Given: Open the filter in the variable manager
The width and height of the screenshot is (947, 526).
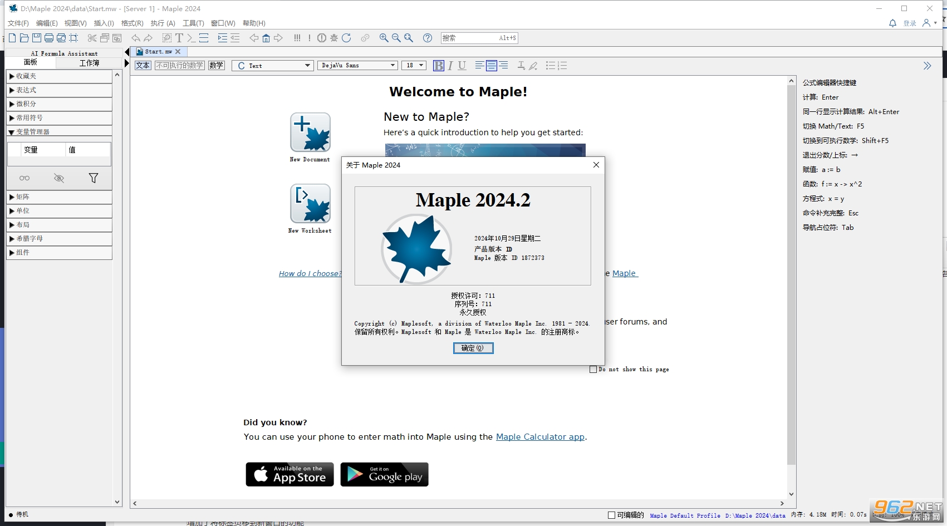Looking at the screenshot, I should click(x=94, y=178).
